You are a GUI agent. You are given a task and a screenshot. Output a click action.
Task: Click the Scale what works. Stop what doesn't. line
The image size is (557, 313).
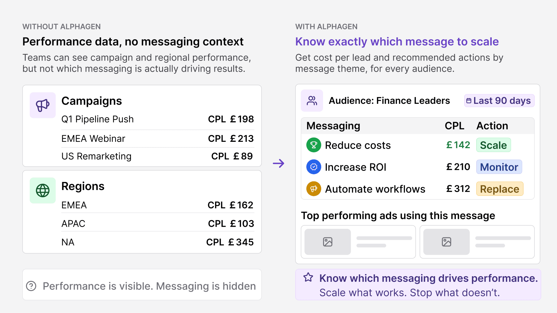tap(410, 293)
